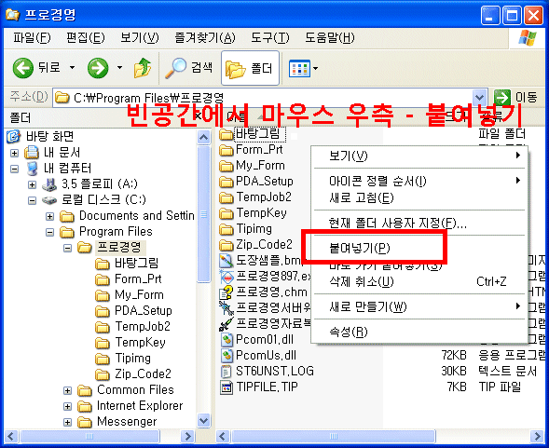Select the PcomUs.dll file icon

point(226,355)
